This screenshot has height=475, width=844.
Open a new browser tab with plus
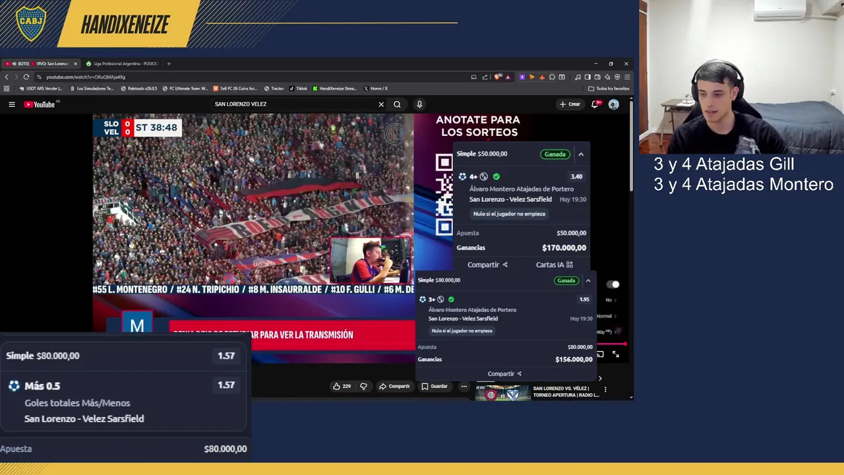tap(169, 64)
